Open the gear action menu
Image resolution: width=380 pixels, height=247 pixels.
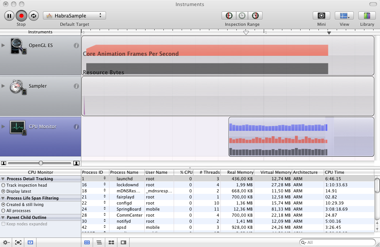pos(6,242)
